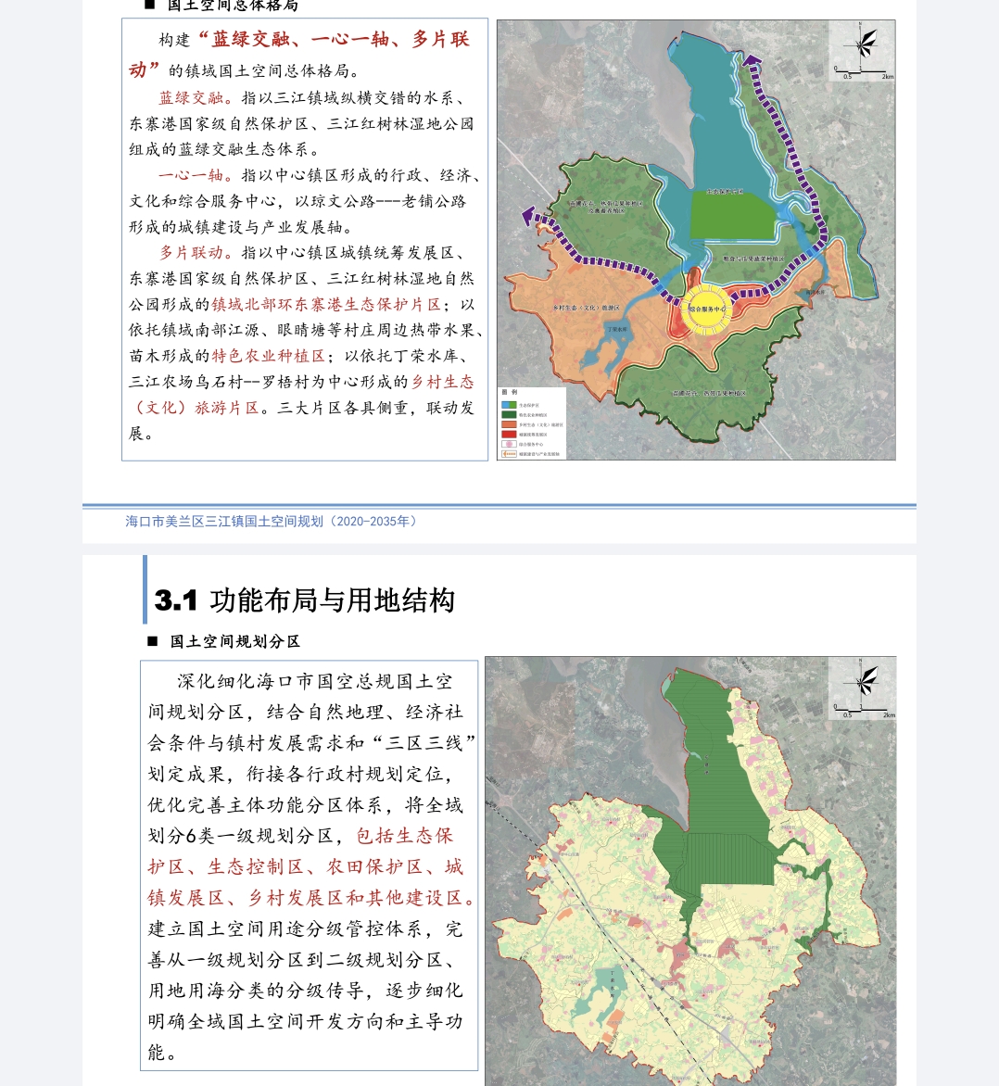Click the orange 乡村生态 legend swatch
This screenshot has width=999, height=1086.
(x=509, y=424)
